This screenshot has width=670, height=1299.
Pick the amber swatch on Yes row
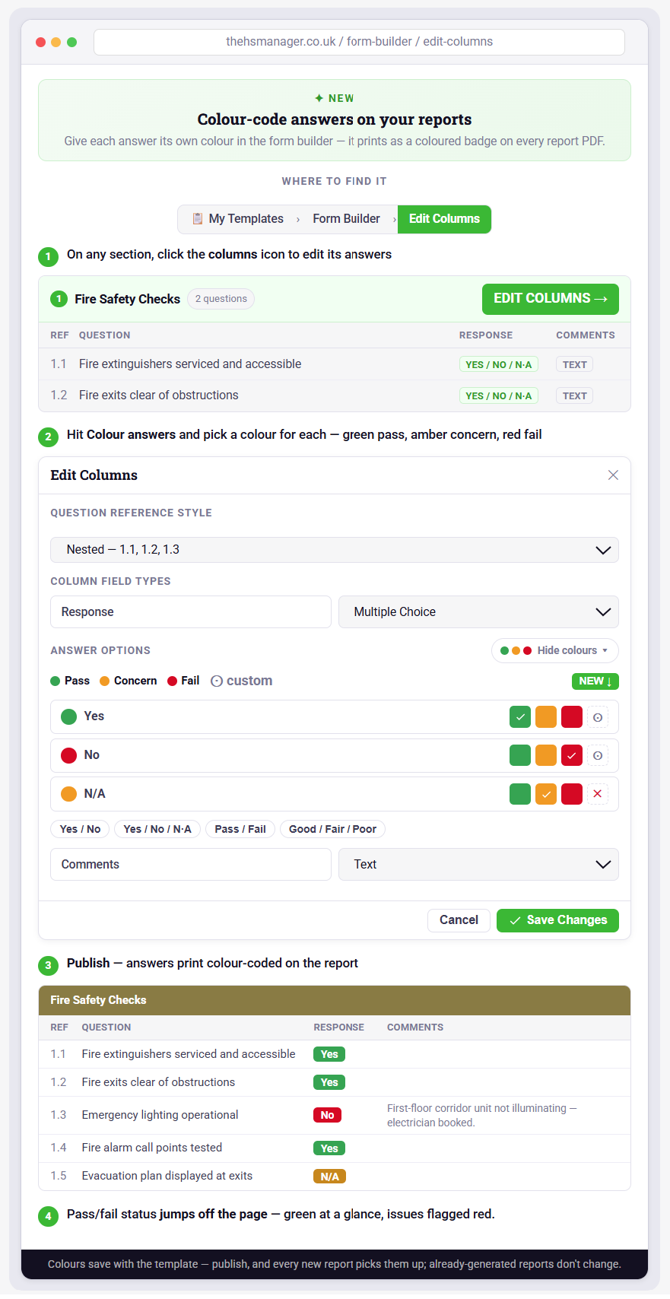click(546, 717)
